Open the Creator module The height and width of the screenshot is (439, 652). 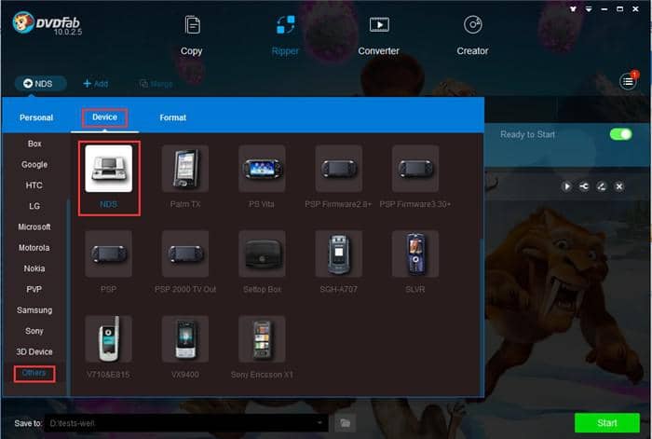472,35
